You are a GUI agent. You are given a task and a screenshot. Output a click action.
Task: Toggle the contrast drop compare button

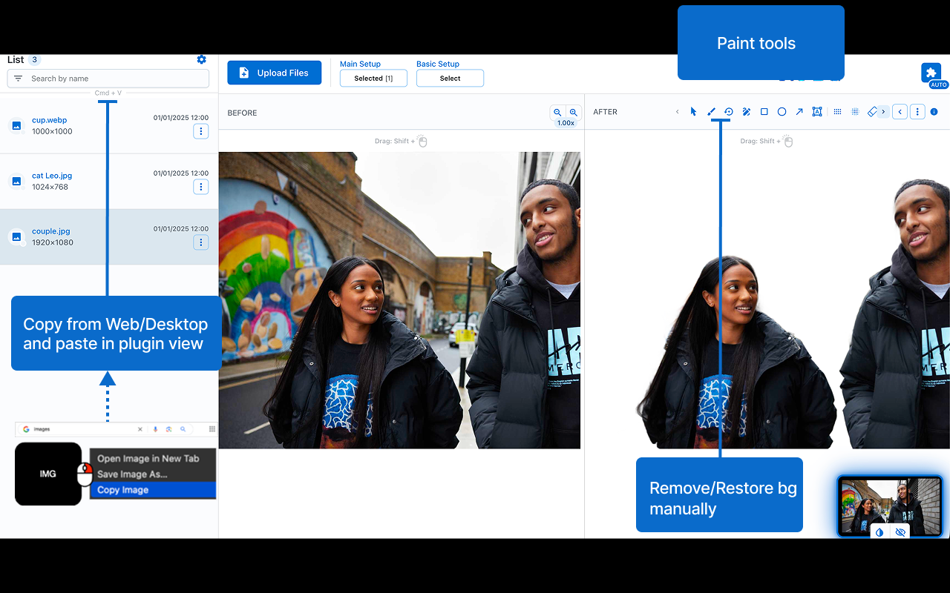879,532
